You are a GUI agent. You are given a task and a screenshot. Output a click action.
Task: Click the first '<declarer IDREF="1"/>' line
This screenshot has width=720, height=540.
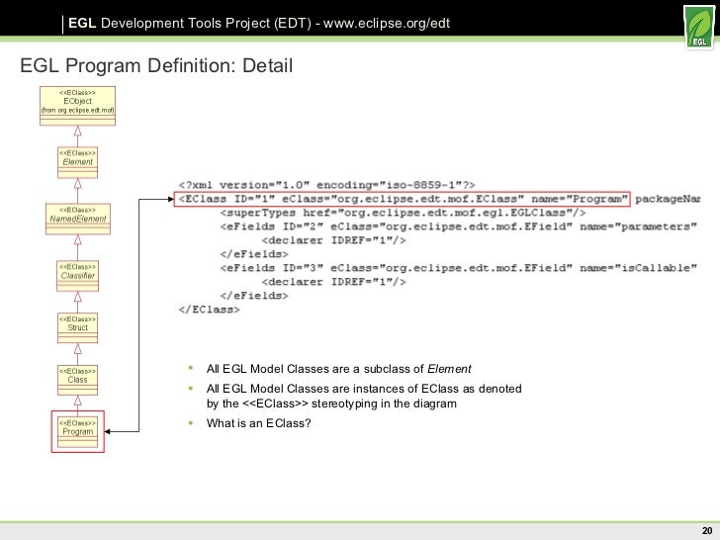(x=334, y=240)
